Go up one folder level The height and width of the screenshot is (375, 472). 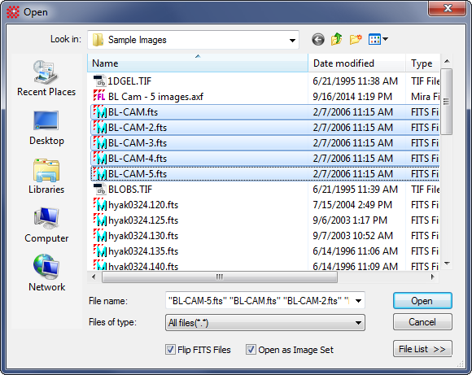point(337,39)
